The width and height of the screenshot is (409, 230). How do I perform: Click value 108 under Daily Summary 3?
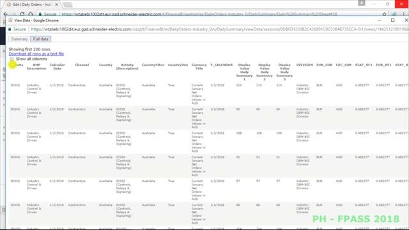click(279, 134)
